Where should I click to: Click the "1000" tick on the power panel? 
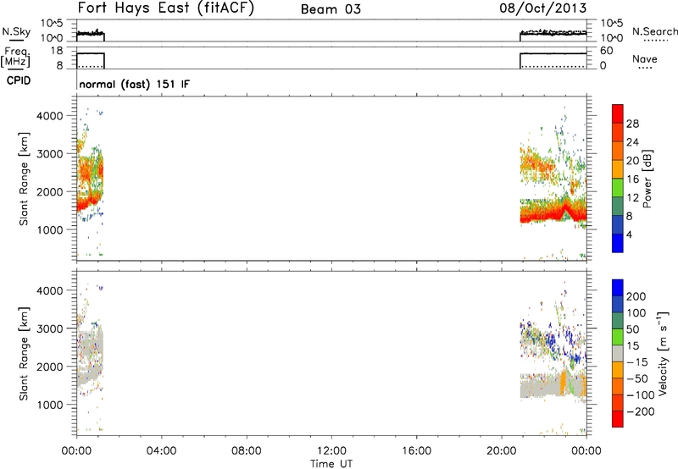tap(50, 229)
